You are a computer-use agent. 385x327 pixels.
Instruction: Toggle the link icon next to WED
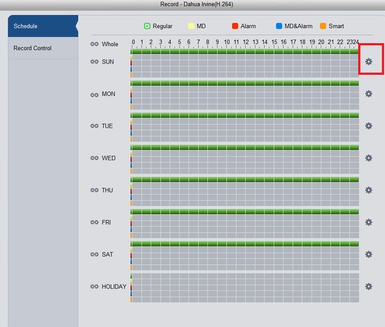coord(94,158)
